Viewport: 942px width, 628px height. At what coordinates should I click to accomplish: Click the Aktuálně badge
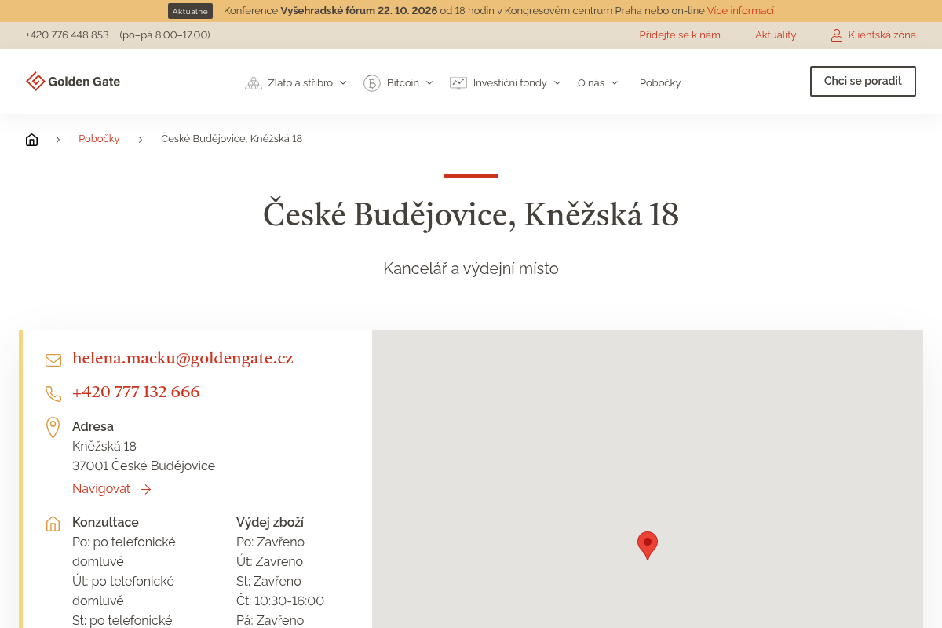[190, 11]
